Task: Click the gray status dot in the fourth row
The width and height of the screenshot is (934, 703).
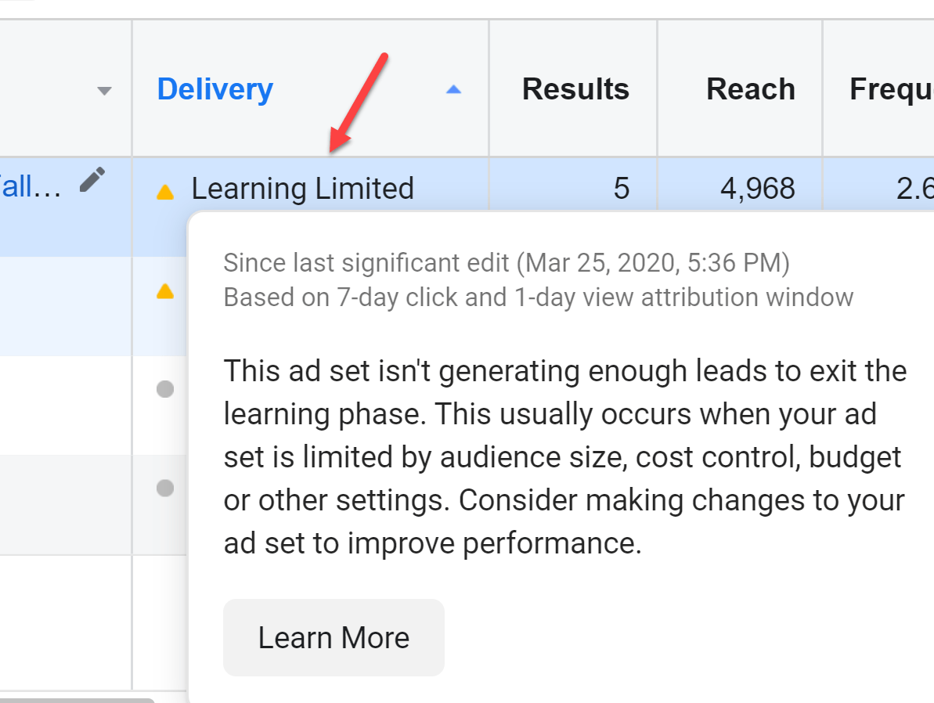Action: point(165,488)
